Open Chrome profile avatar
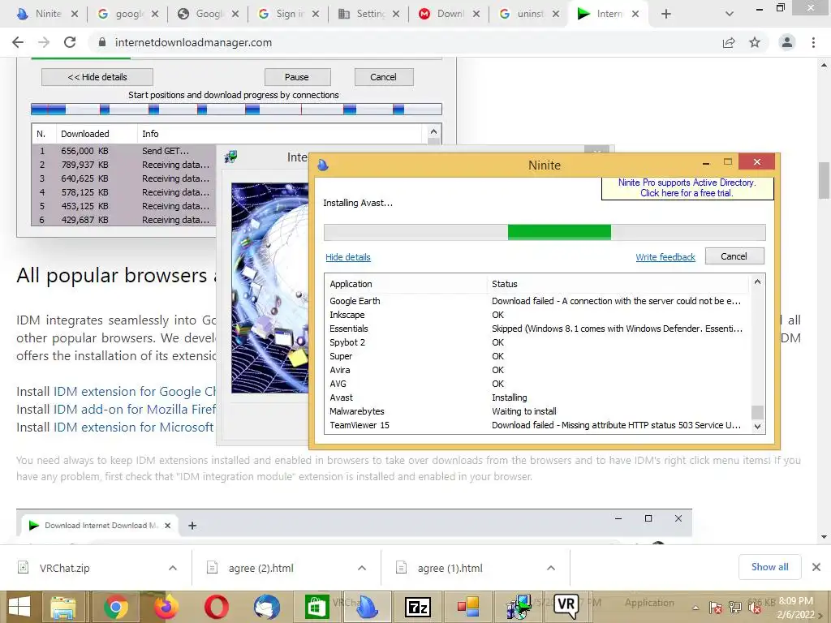Viewport: 831px width, 623px height. click(x=787, y=42)
